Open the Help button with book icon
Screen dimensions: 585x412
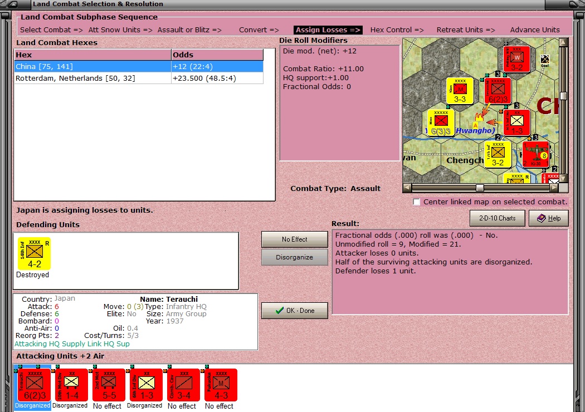click(549, 218)
